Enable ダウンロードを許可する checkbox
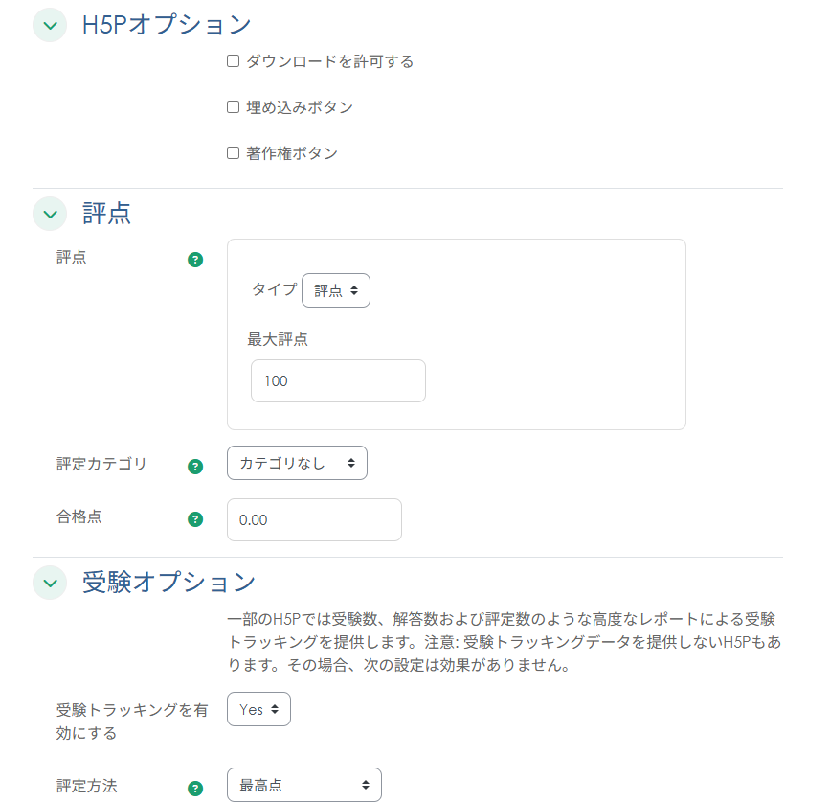830x802 pixels. [233, 61]
